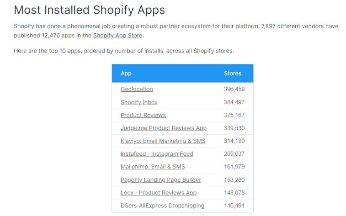Click the 'Here are the top 10 apps' sentence

(x=123, y=51)
